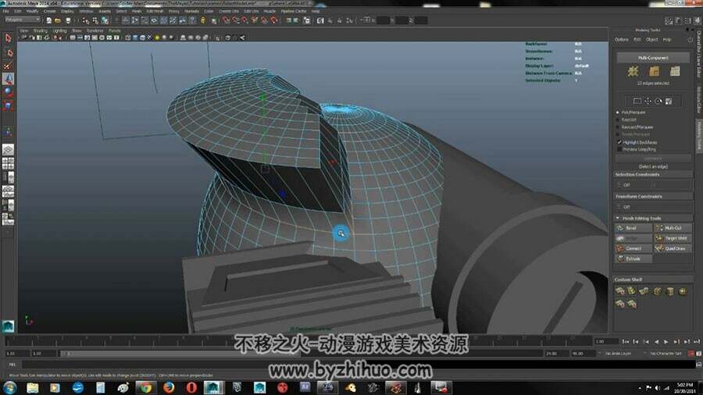Click the go to start of playback button
Screen dimensions: 703x395
626,342
